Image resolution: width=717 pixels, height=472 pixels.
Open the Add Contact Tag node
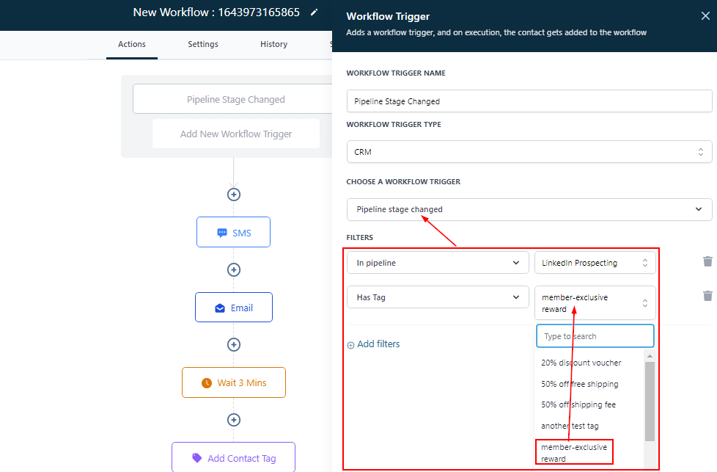234,457
